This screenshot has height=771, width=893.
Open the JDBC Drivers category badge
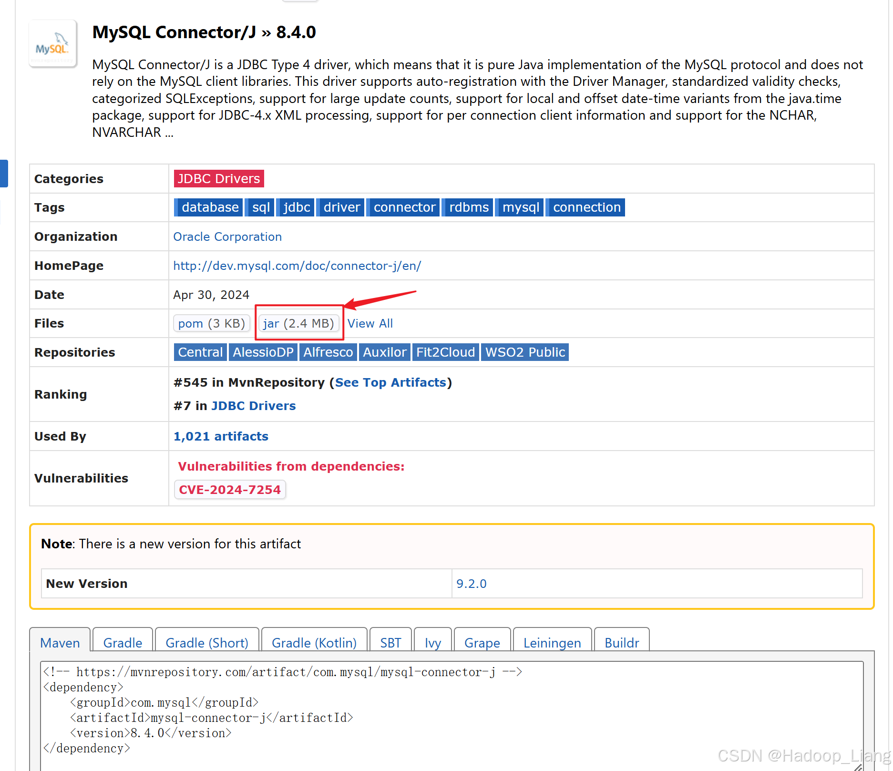218,178
